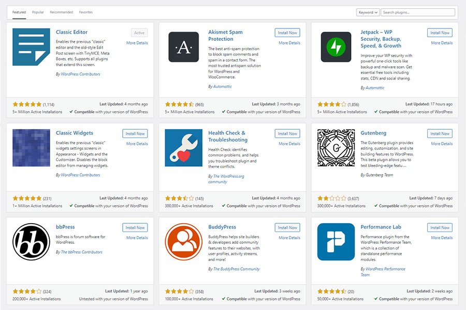Click the Classic Widgets thumbnail image
Image resolution: width=466 pixels, height=310 pixels.
[31, 148]
